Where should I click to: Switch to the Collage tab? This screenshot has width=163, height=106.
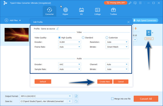[98, 11]
